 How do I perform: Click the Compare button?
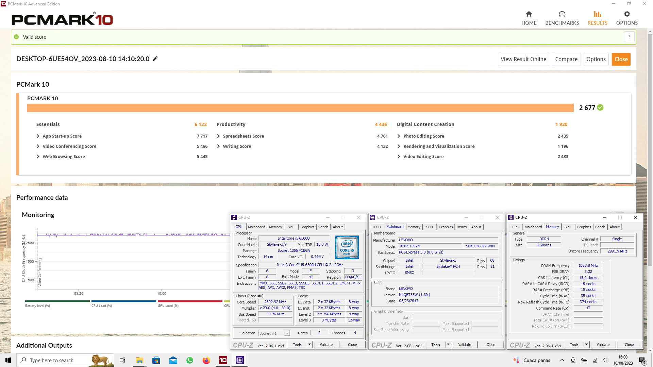566,59
